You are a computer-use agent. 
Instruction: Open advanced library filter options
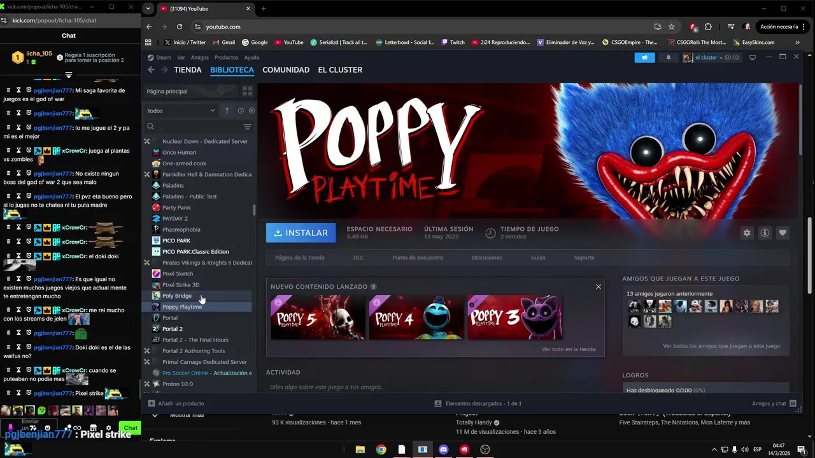click(x=248, y=127)
